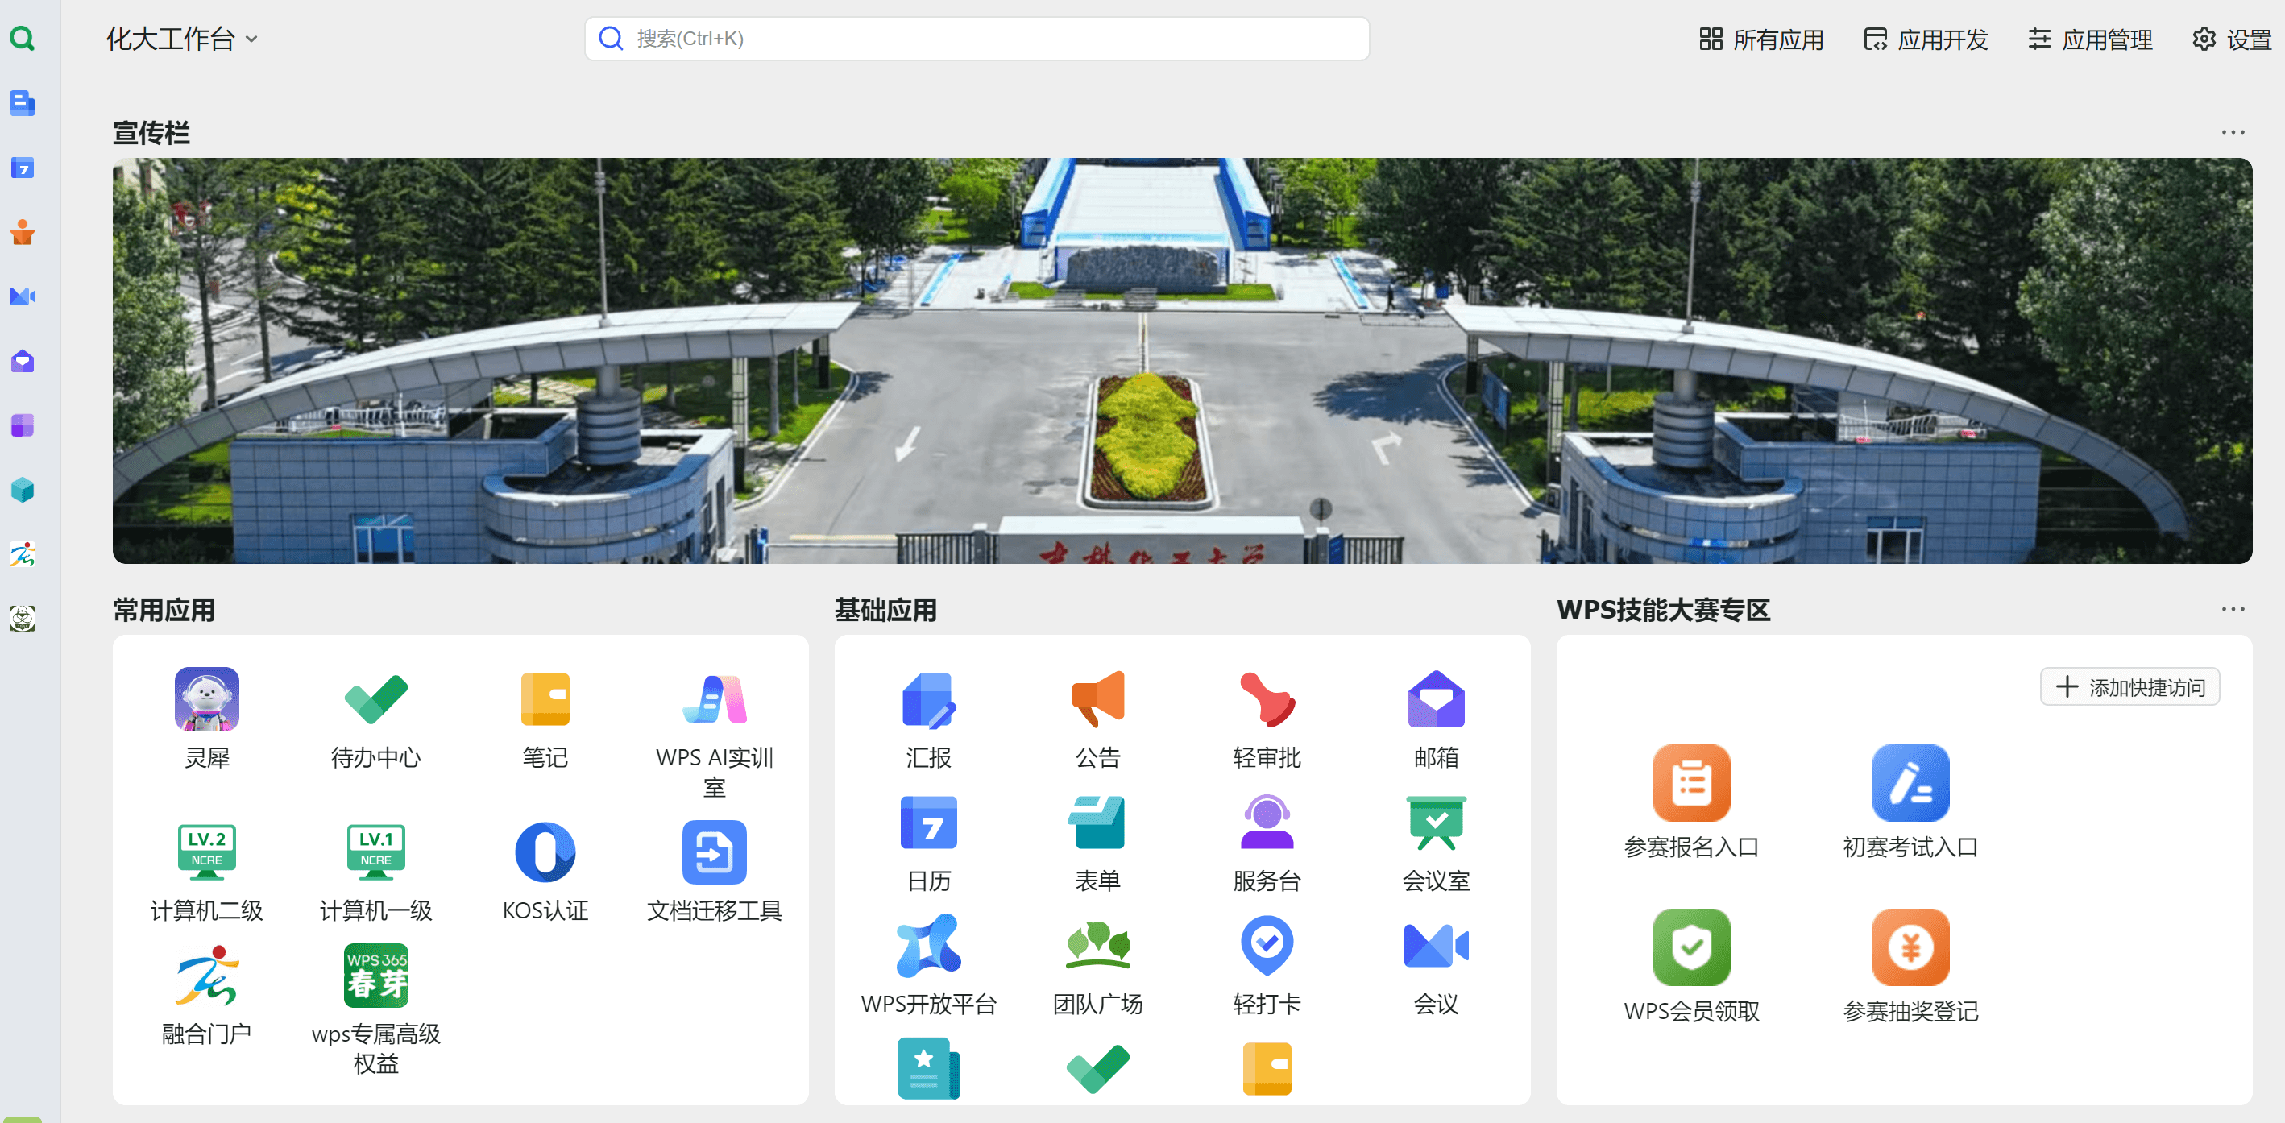Open the 轻审批 stamp app
Viewport: 2285px width, 1123px height.
point(1267,699)
